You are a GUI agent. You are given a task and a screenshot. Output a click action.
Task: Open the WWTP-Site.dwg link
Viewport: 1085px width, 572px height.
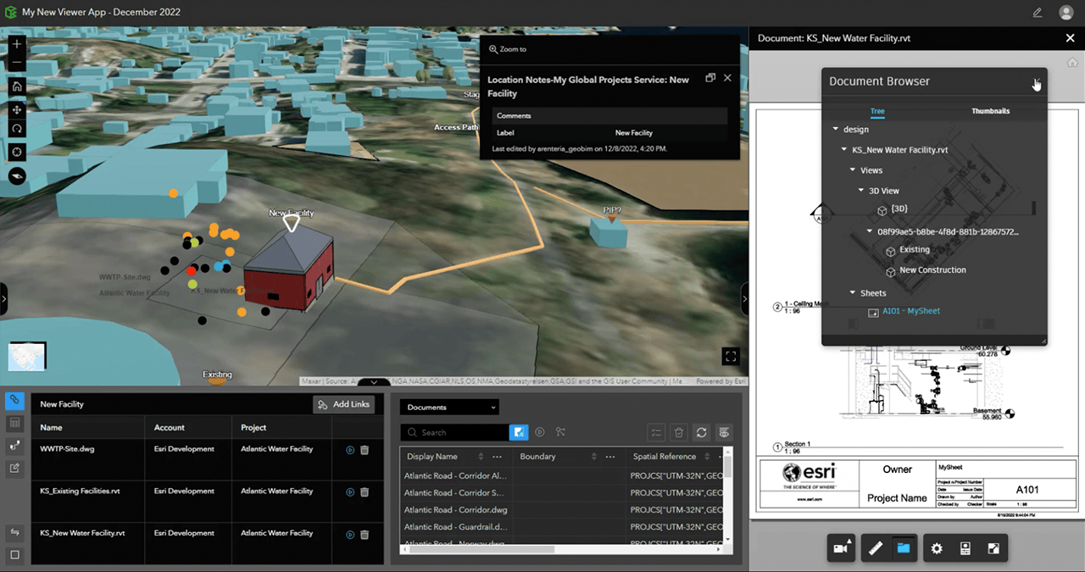pos(350,450)
